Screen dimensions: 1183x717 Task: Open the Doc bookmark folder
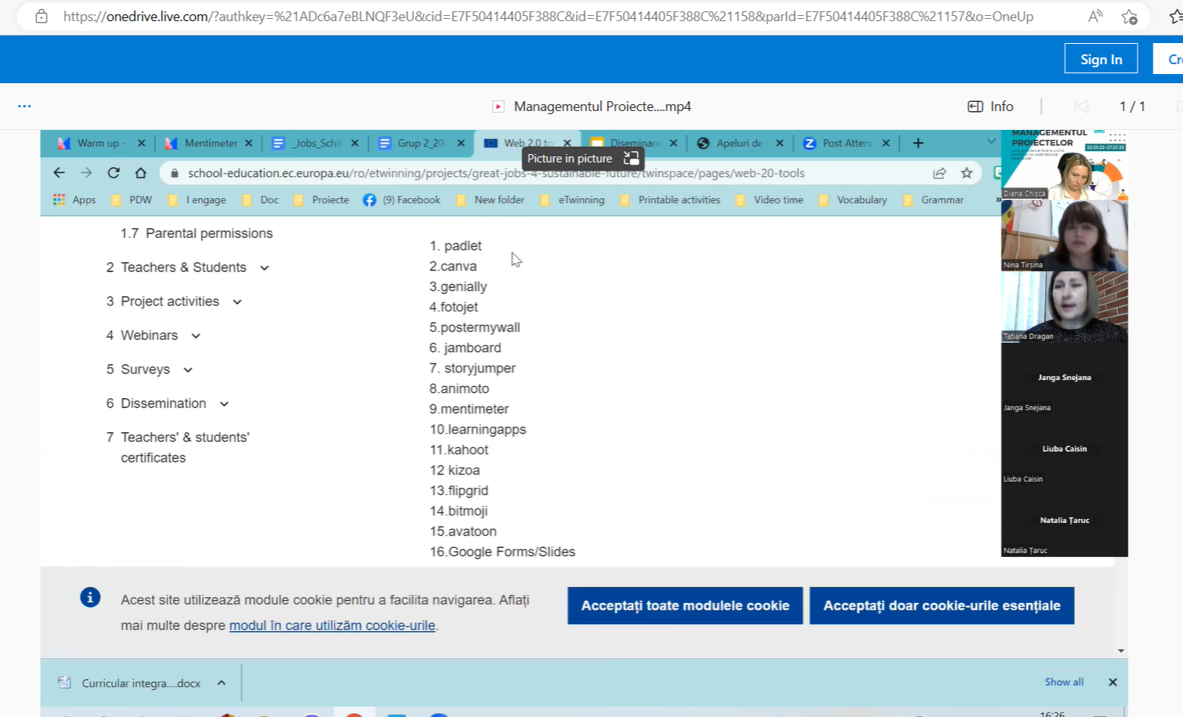tap(260, 200)
